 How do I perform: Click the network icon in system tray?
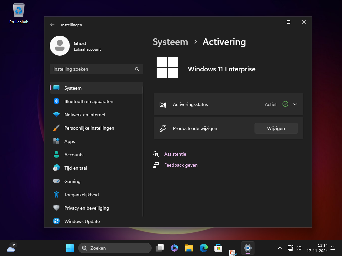(x=290, y=248)
